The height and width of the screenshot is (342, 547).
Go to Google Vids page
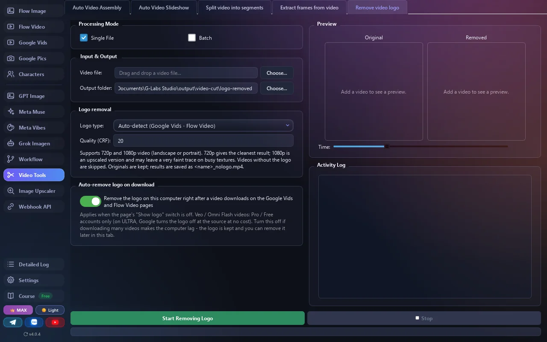(x=34, y=43)
